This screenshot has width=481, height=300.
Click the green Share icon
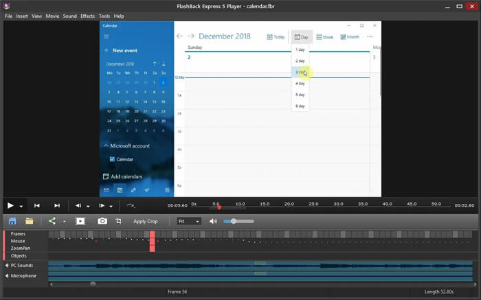[52, 221]
